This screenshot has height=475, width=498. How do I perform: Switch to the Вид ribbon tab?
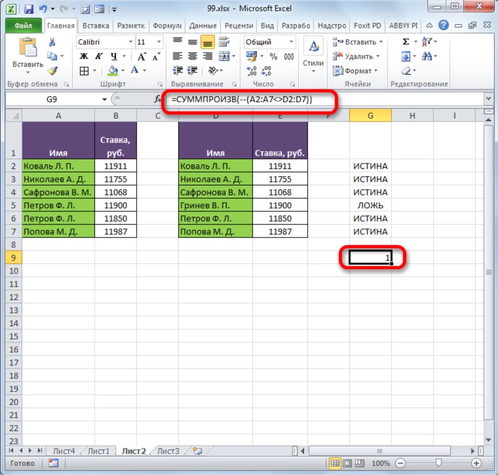(x=267, y=26)
